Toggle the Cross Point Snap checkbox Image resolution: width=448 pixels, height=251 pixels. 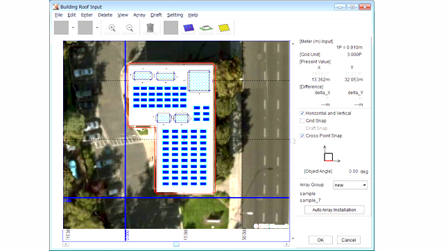(302, 136)
